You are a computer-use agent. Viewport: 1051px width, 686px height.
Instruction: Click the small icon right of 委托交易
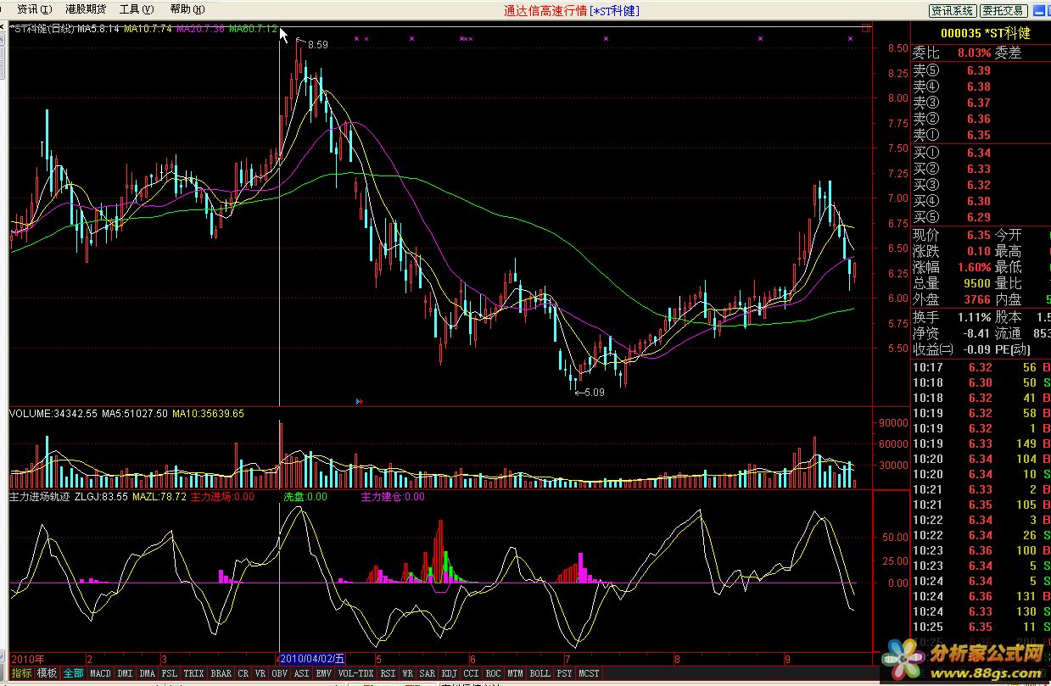1039,10
